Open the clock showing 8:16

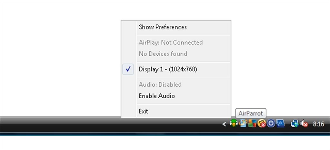(x=318, y=124)
